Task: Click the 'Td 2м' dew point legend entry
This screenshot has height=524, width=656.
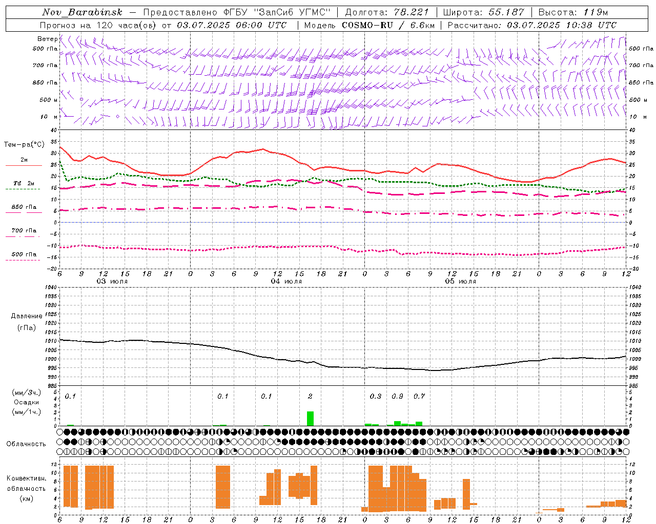Action: point(24,183)
